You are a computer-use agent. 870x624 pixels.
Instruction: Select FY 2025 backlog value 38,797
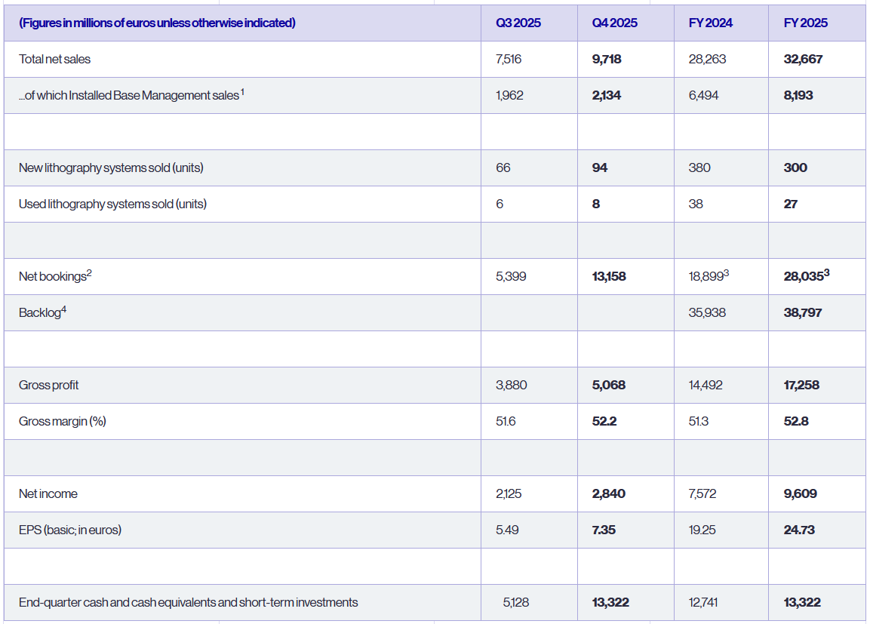point(803,312)
